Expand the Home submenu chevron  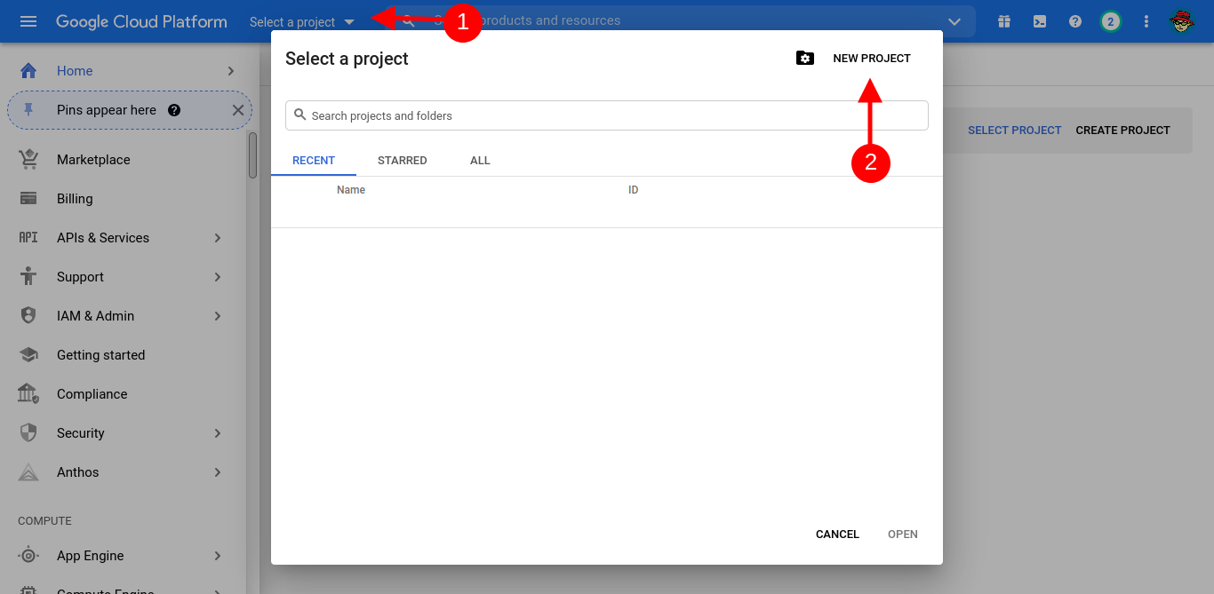tap(231, 71)
